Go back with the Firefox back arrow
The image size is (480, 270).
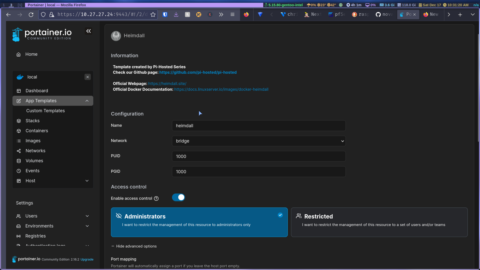coord(8,15)
